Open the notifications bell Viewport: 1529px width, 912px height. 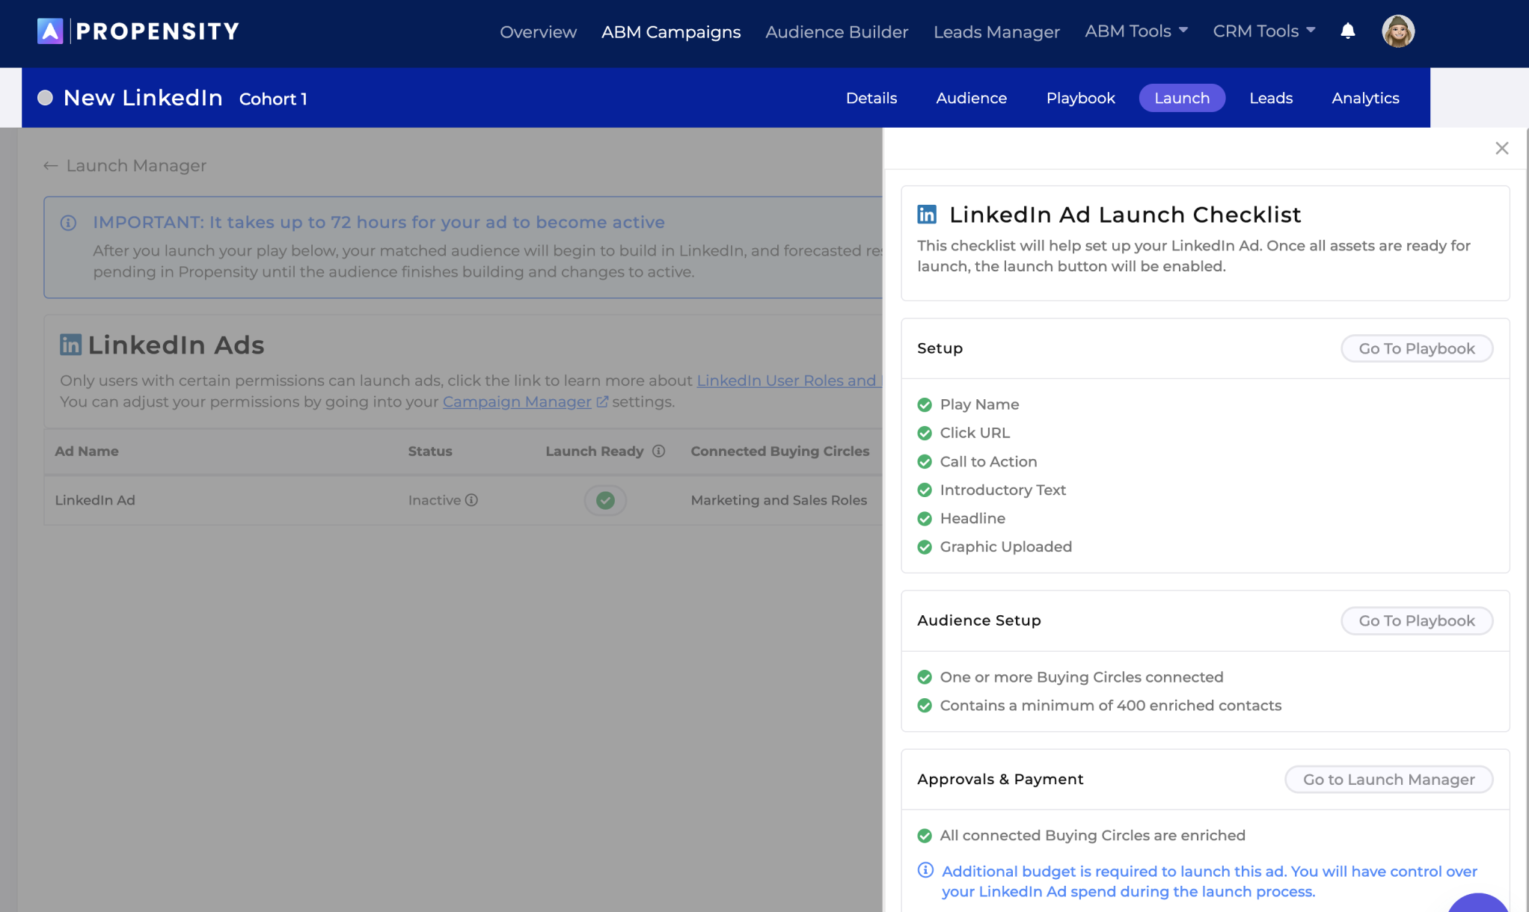pos(1347,31)
